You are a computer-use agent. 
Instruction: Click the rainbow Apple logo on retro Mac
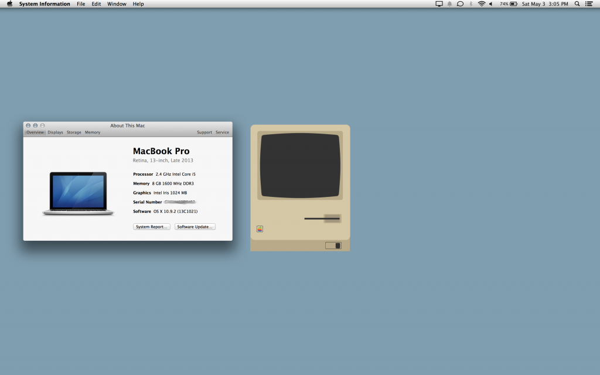[x=260, y=229]
